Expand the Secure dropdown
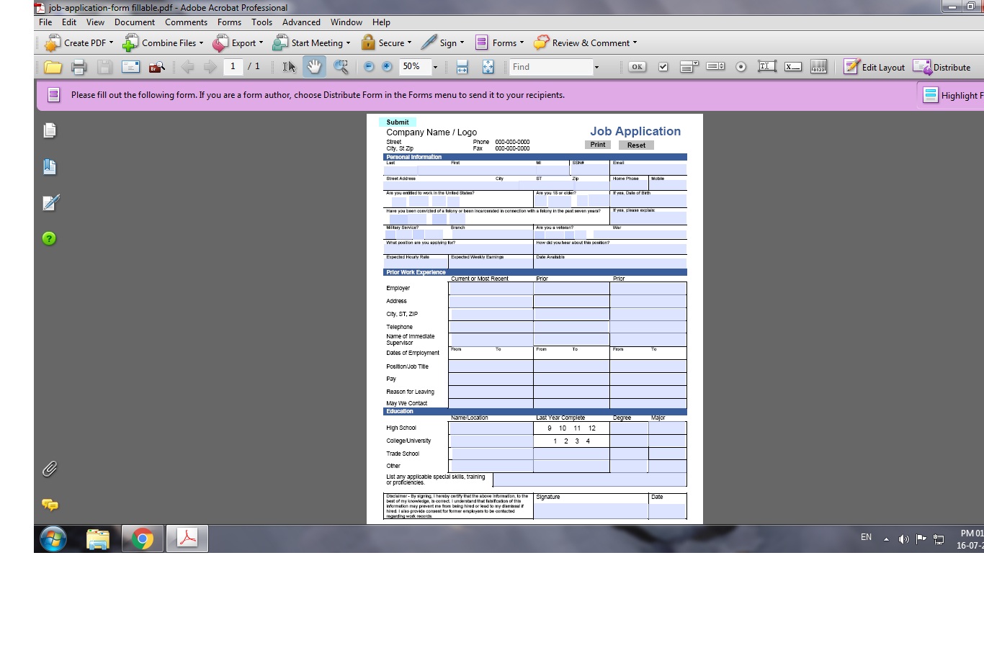Image resolution: width=984 pixels, height=671 pixels. click(x=409, y=43)
